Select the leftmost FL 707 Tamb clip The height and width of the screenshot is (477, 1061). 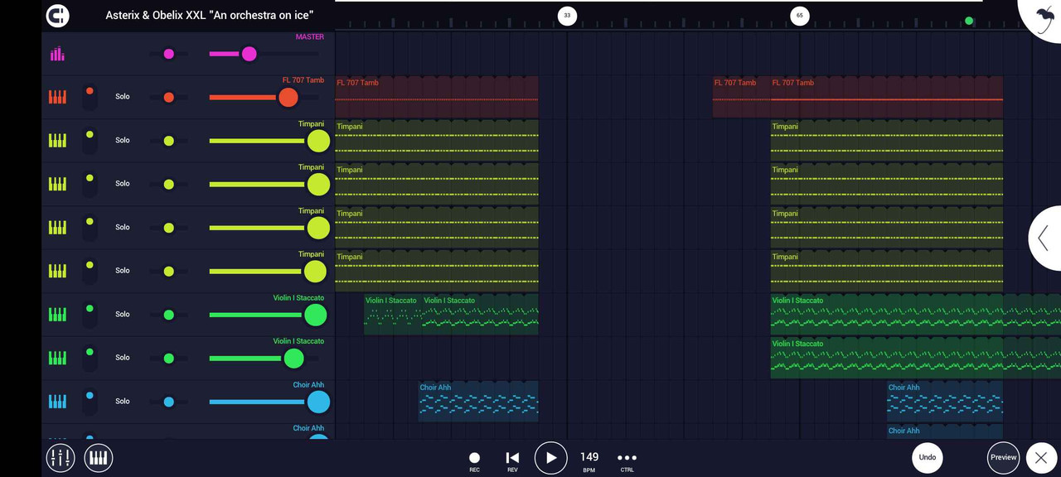tap(437, 97)
